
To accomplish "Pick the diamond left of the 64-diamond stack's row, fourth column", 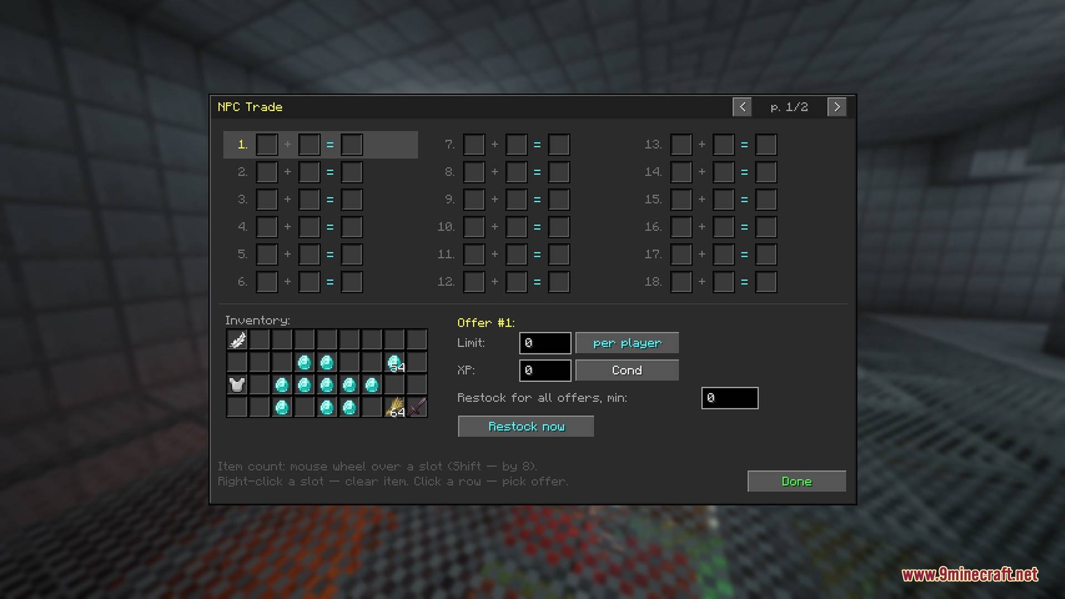I will [305, 362].
